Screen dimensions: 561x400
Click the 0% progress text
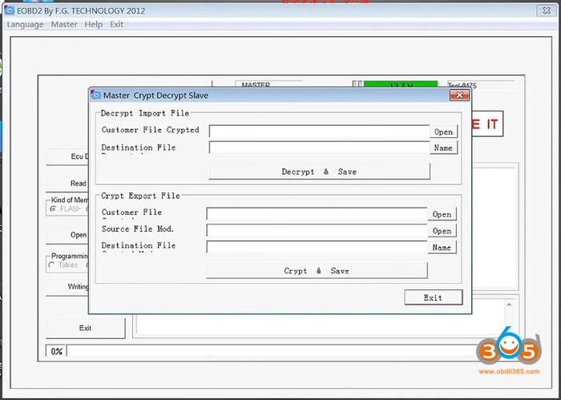[56, 351]
